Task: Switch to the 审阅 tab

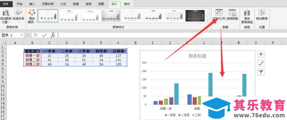Action: click(89, 4)
